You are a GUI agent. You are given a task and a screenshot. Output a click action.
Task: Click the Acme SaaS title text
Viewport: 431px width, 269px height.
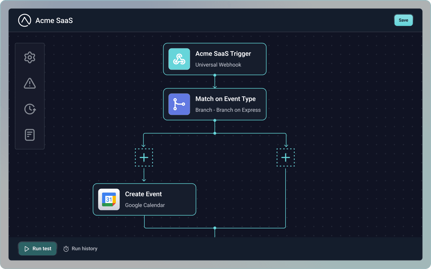(x=54, y=20)
